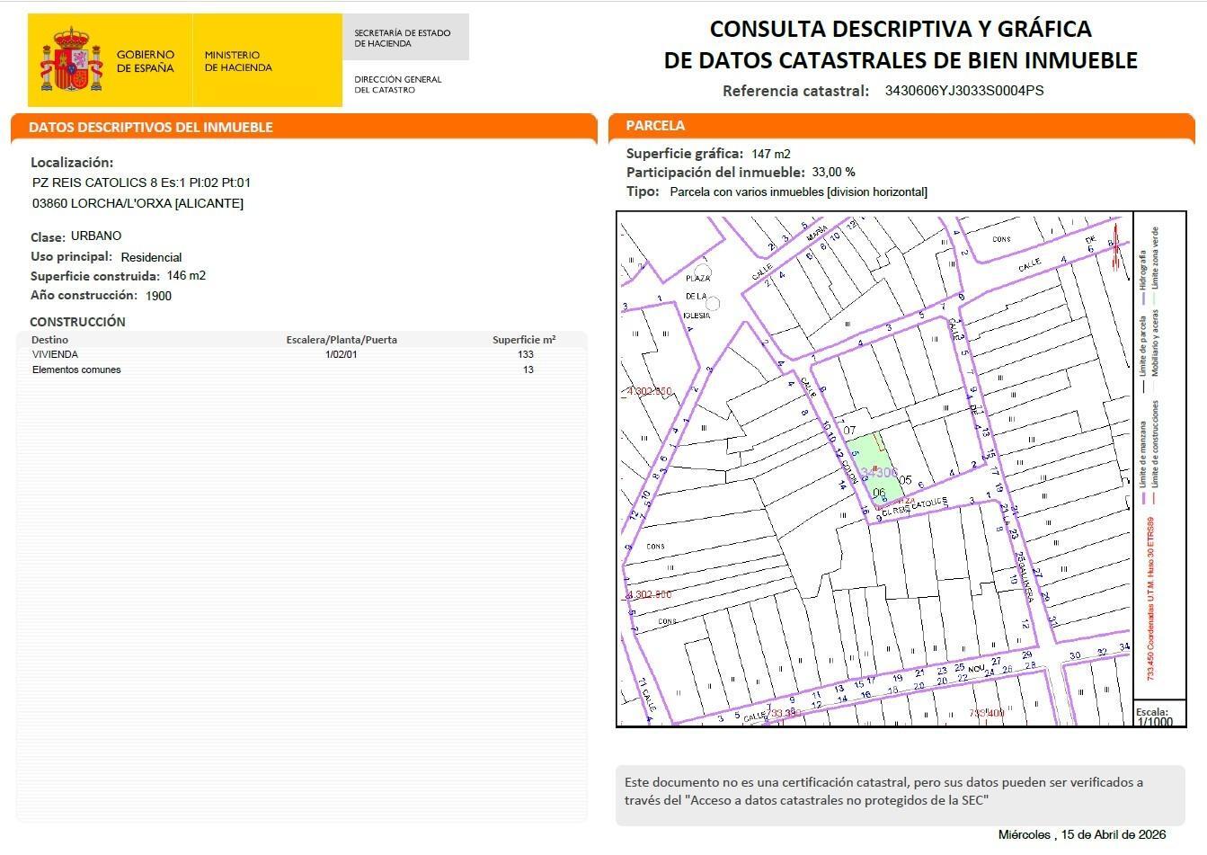
Task: Click the Elementos comunes table row
Action: tap(76, 370)
